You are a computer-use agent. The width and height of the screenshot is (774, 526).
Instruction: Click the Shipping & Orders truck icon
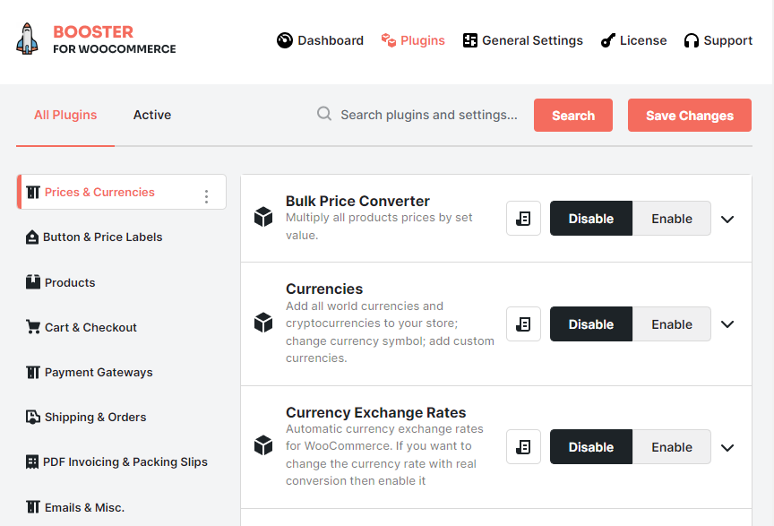tap(33, 417)
